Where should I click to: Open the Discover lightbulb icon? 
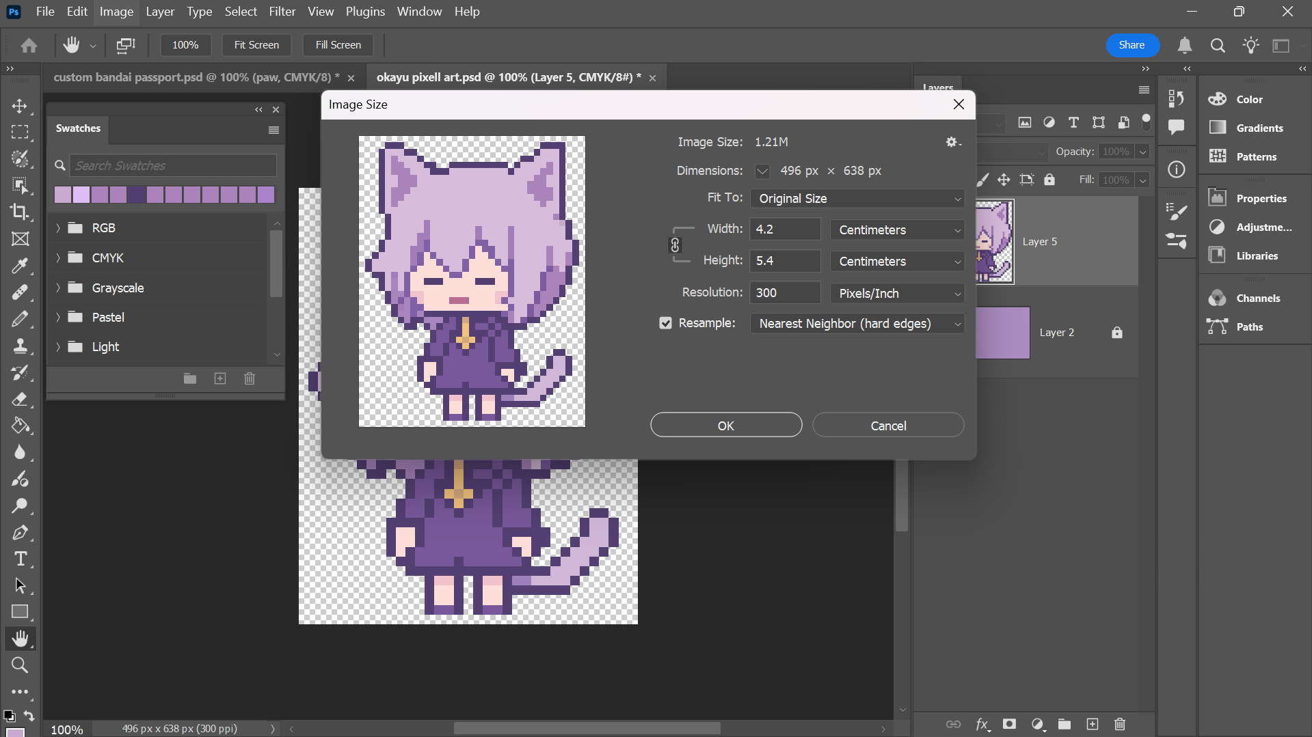point(1250,45)
